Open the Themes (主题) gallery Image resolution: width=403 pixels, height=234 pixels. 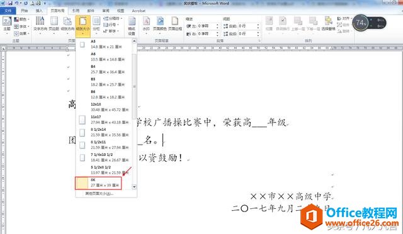[7, 25]
